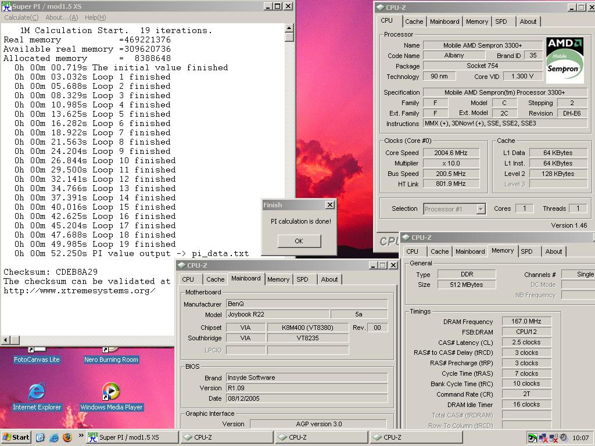Screen dimensions: 595x446
Task: Select Memory tab in the BenQ mainboard CPU-Z window
Action: pyautogui.click(x=278, y=279)
